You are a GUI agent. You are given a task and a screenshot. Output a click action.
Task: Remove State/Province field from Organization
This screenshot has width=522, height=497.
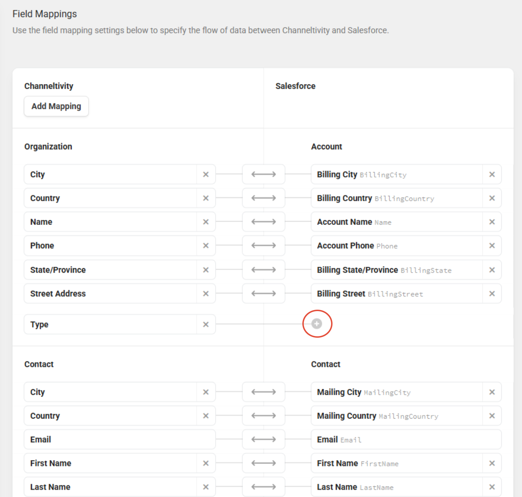click(x=206, y=270)
